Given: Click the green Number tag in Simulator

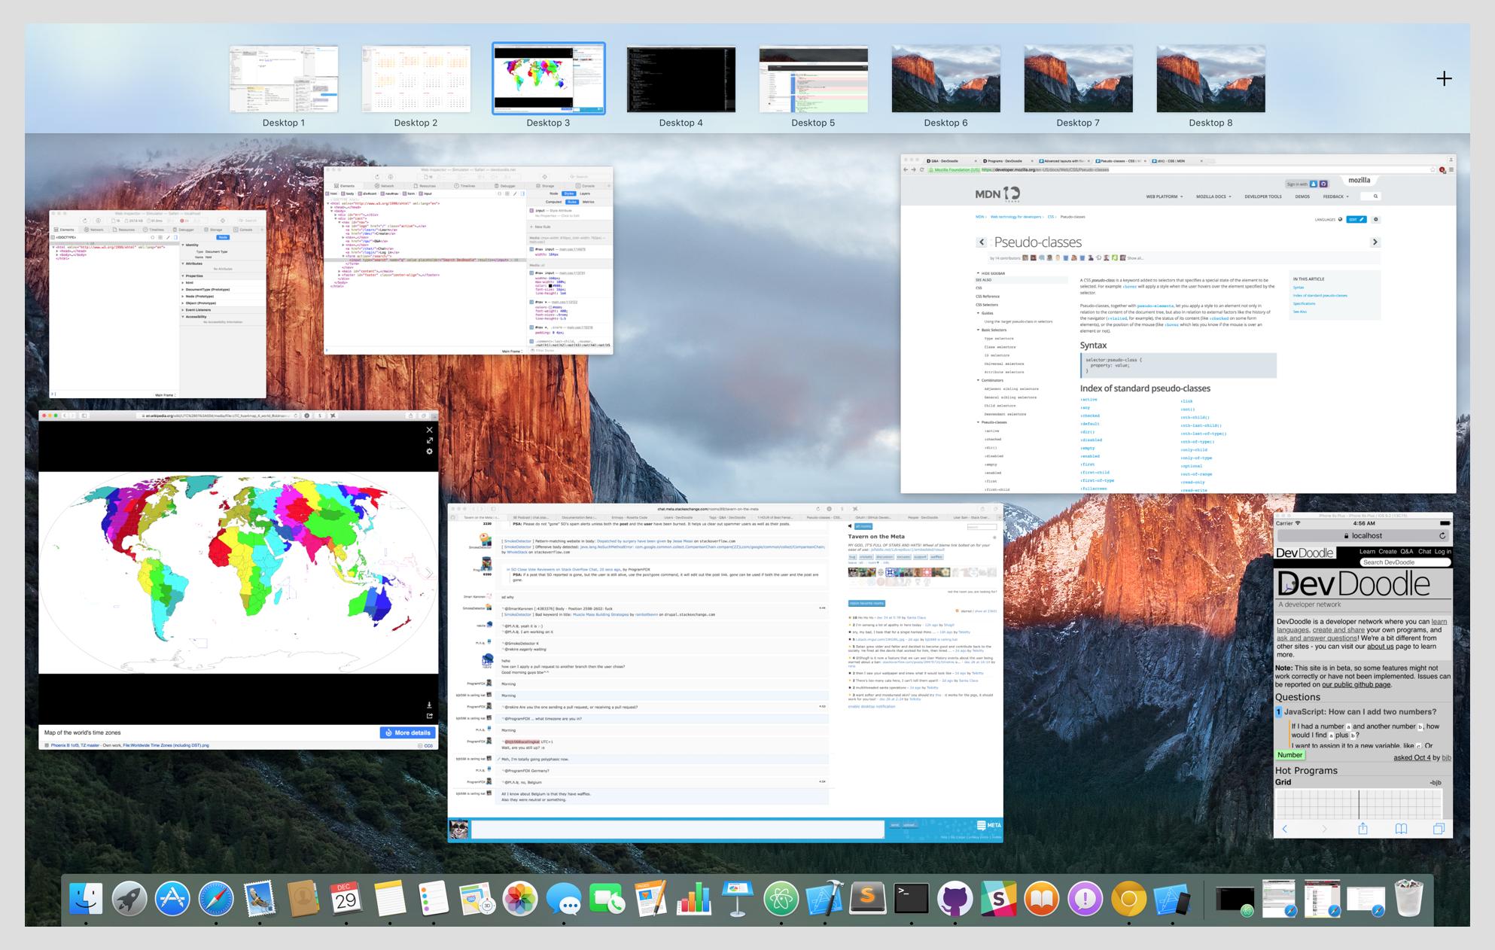Looking at the screenshot, I should click(x=1289, y=755).
